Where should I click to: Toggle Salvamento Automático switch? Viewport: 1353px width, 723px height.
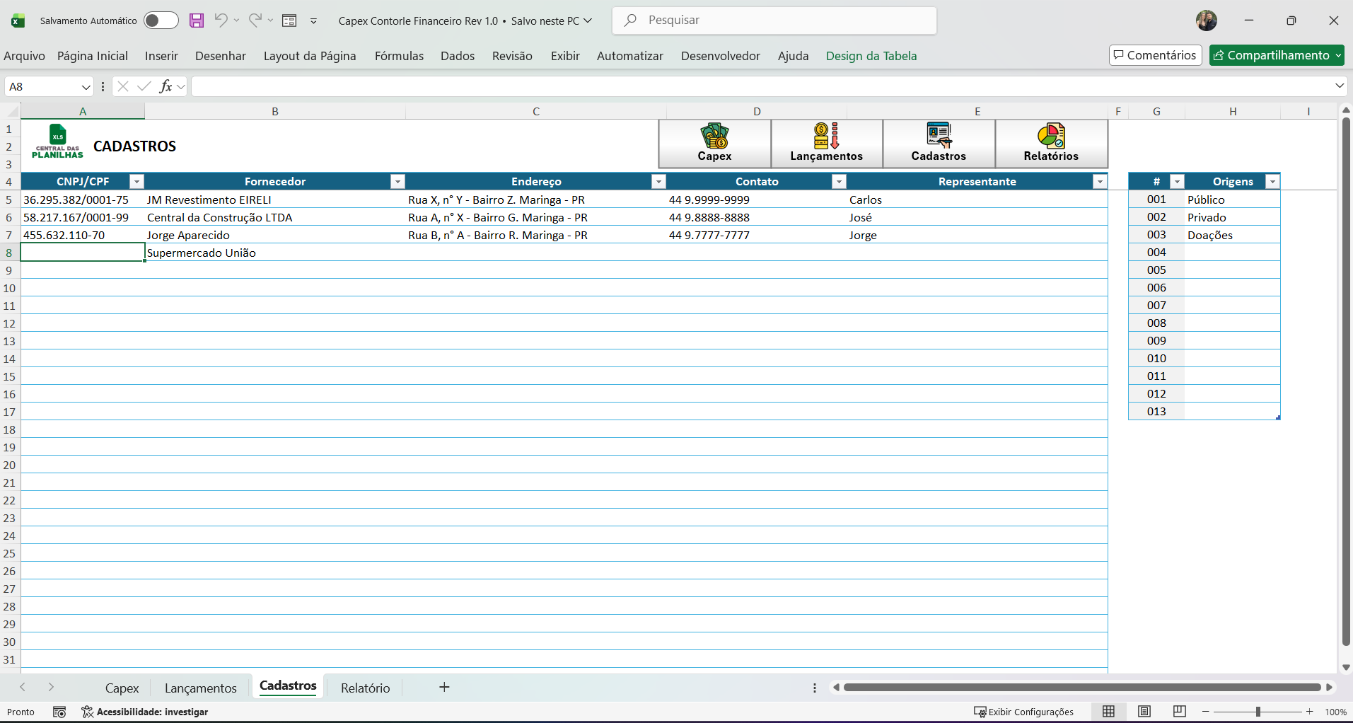pyautogui.click(x=161, y=21)
